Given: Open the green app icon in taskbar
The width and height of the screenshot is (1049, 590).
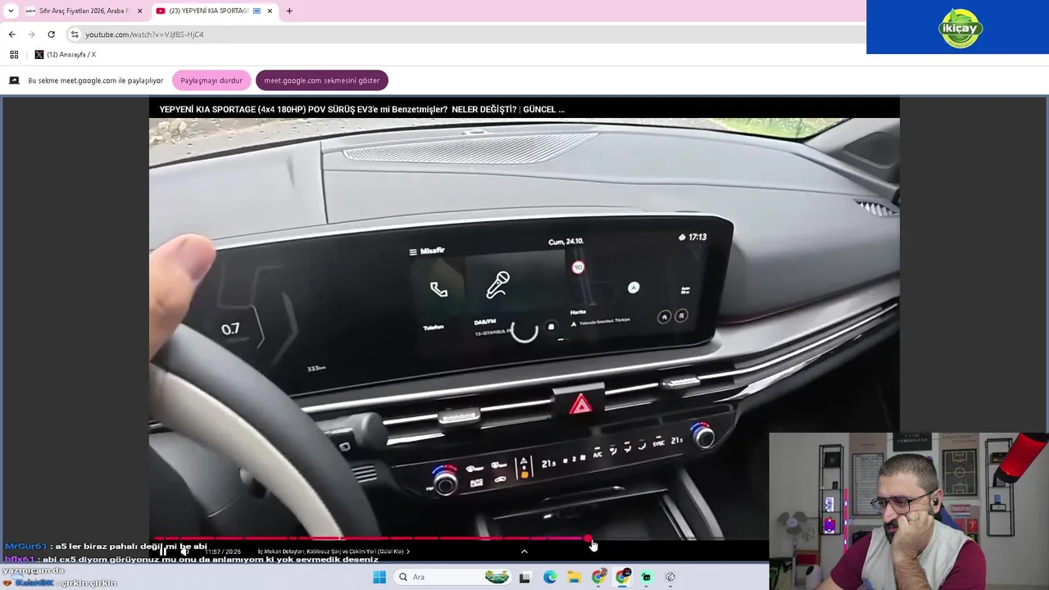Looking at the screenshot, I should [x=647, y=577].
